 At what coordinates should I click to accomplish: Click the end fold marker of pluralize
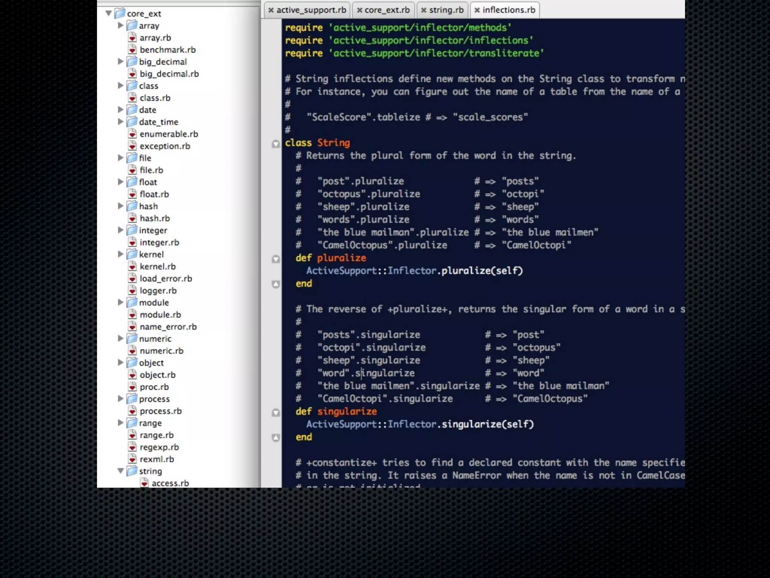click(x=276, y=284)
